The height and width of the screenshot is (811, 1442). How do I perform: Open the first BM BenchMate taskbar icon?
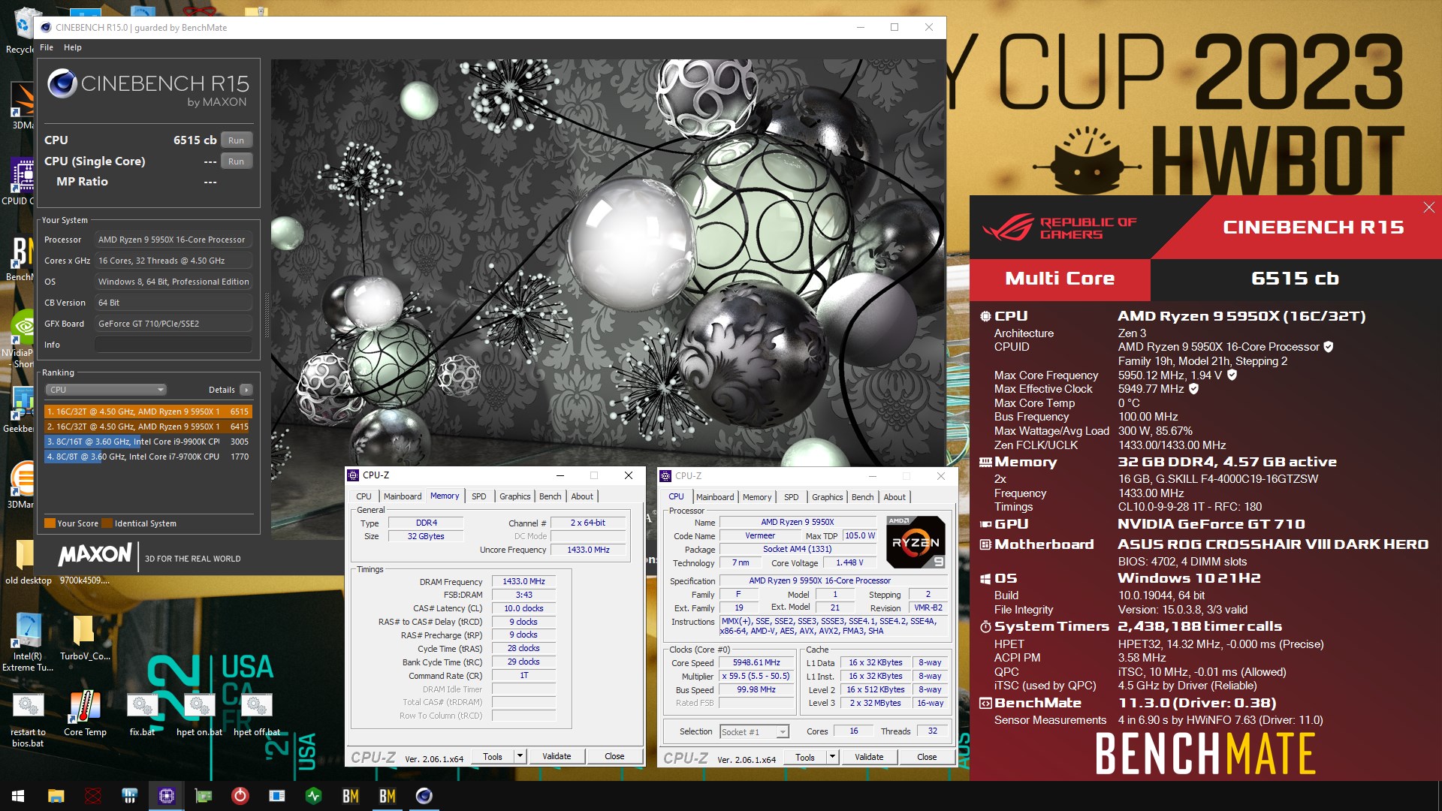(351, 796)
